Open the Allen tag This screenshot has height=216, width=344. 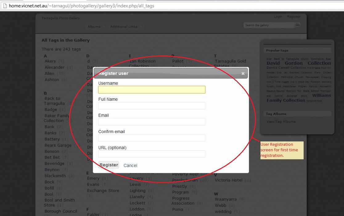pyautogui.click(x=49, y=73)
